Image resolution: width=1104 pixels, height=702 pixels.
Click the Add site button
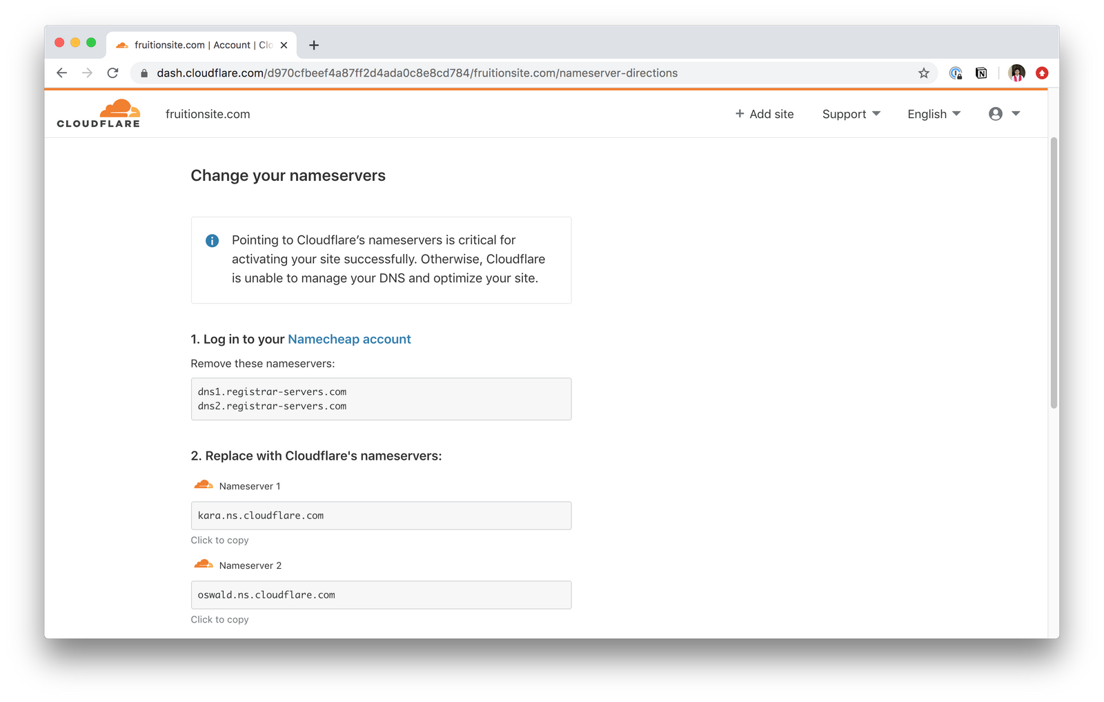(x=765, y=114)
